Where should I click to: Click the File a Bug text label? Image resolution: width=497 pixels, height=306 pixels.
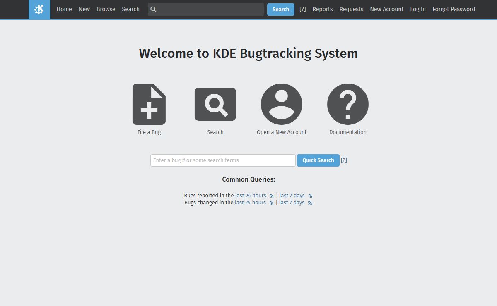click(149, 132)
